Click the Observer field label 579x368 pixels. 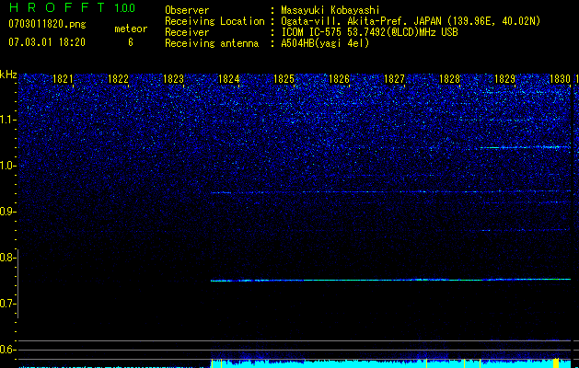click(x=187, y=10)
